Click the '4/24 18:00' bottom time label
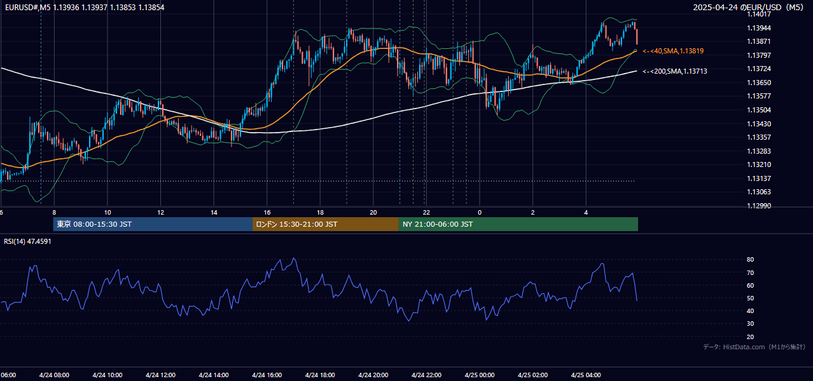Viewport: 813px width, 381px height. click(320, 375)
